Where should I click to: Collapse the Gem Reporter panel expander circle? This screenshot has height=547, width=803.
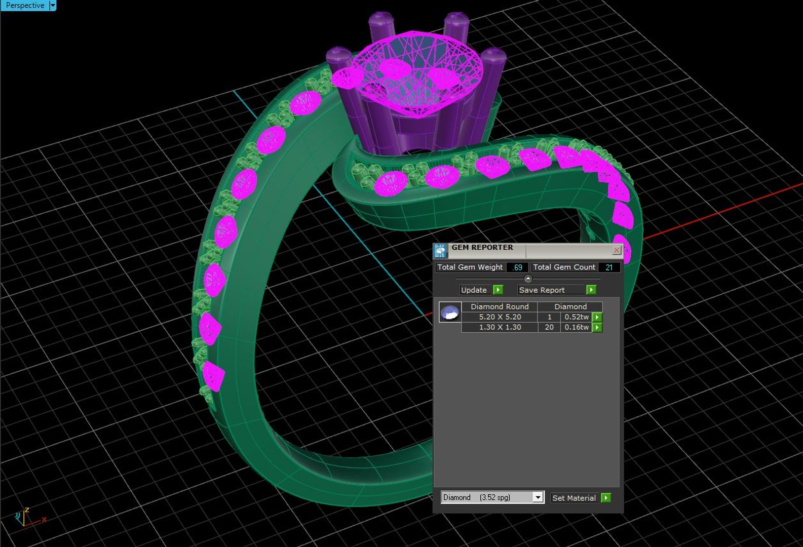528,279
